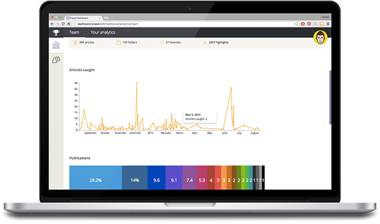Click the orange Prepd extension icon
The height and width of the screenshot is (224, 380).
pyautogui.click(x=321, y=24)
